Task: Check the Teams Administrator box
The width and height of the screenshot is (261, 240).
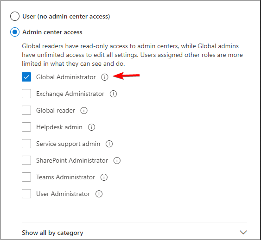Action: (26, 177)
